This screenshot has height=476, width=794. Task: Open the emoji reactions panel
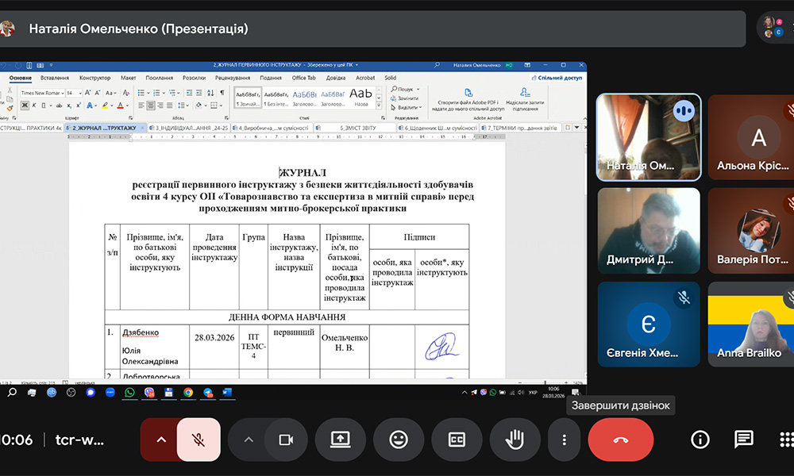click(x=398, y=440)
